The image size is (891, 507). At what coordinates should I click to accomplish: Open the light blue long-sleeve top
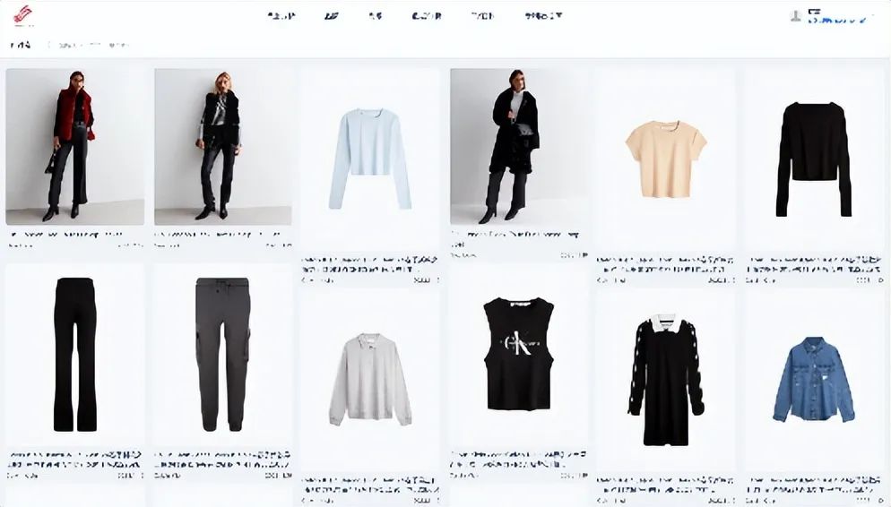(x=370, y=159)
